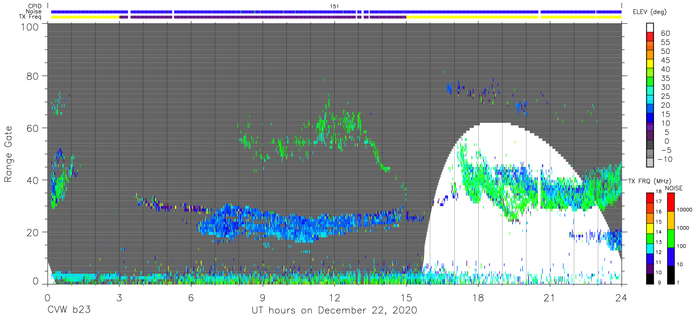Viewport: 699px width, 322px height.
Task: Click the CPID label at top left
Action: (34, 6)
